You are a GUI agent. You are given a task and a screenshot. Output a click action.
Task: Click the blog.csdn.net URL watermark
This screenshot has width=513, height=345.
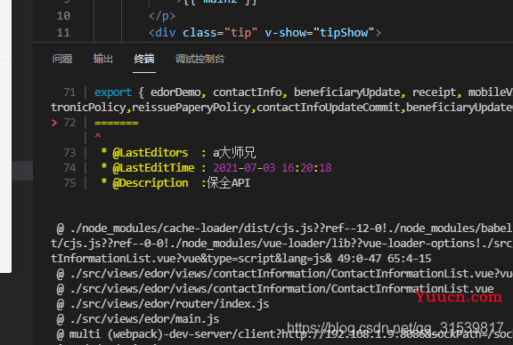tap(395, 327)
